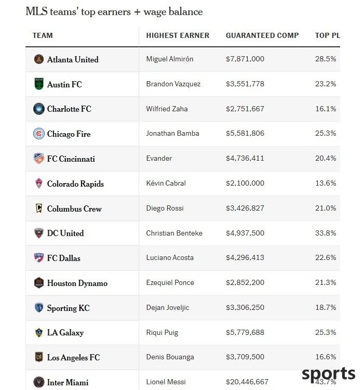Screen dimensions: 363x390
Task: Select the Sporting KC row name
Action: coord(69,308)
